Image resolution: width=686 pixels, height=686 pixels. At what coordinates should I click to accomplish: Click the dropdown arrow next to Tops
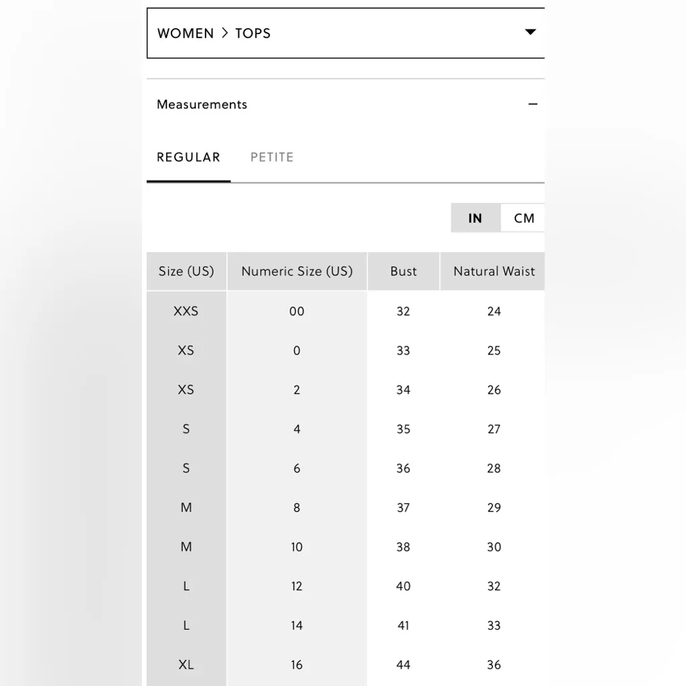530,32
